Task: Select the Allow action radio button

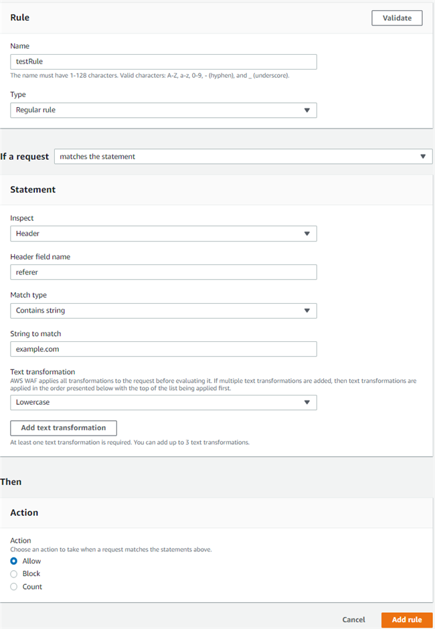Action: click(x=14, y=561)
